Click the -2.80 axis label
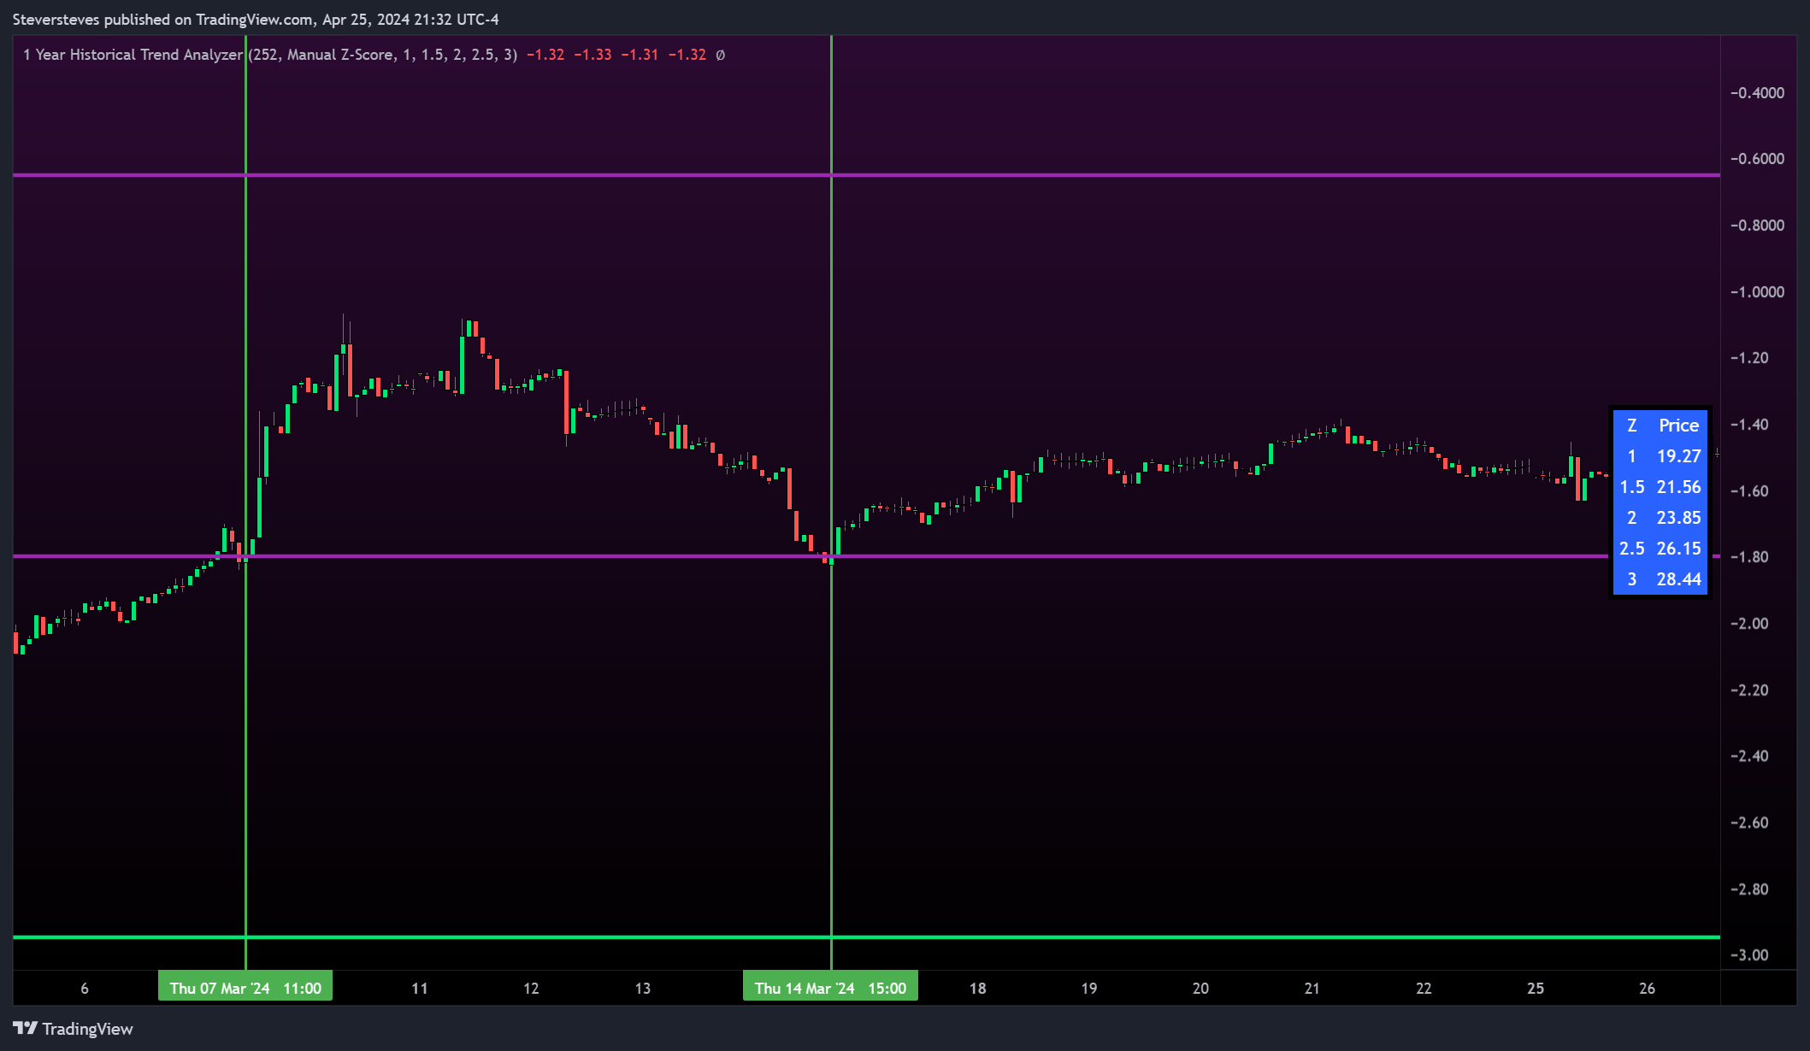1810x1051 pixels. tap(1749, 890)
